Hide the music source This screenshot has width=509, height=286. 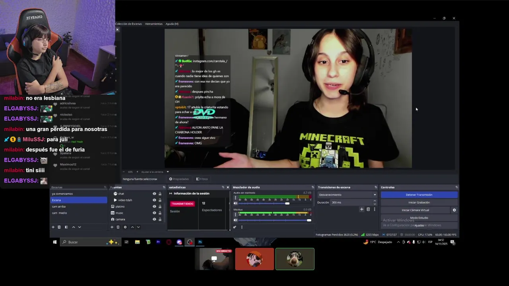click(x=154, y=213)
